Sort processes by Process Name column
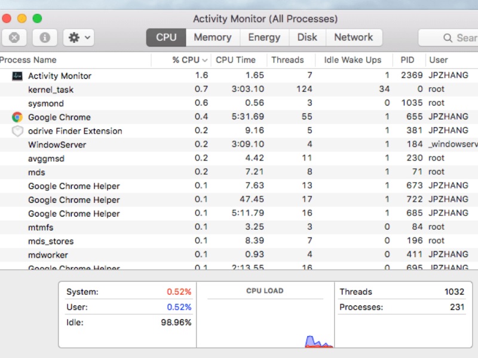Viewport: 478px width, 358px height. click(x=28, y=60)
